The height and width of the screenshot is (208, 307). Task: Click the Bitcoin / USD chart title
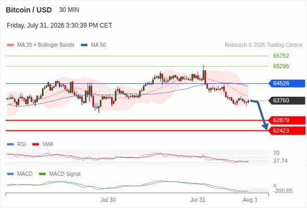29,10
